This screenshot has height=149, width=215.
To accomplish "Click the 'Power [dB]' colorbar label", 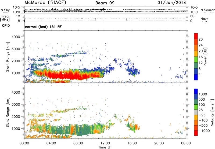I will 205,57.
